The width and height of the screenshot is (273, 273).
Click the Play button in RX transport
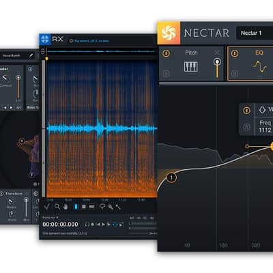click(104, 225)
